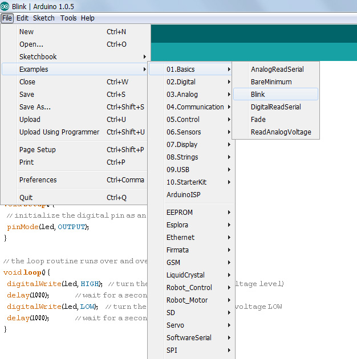The image size is (357, 359).
Task: Select Upload Using Programmer
Action: (x=75, y=132)
